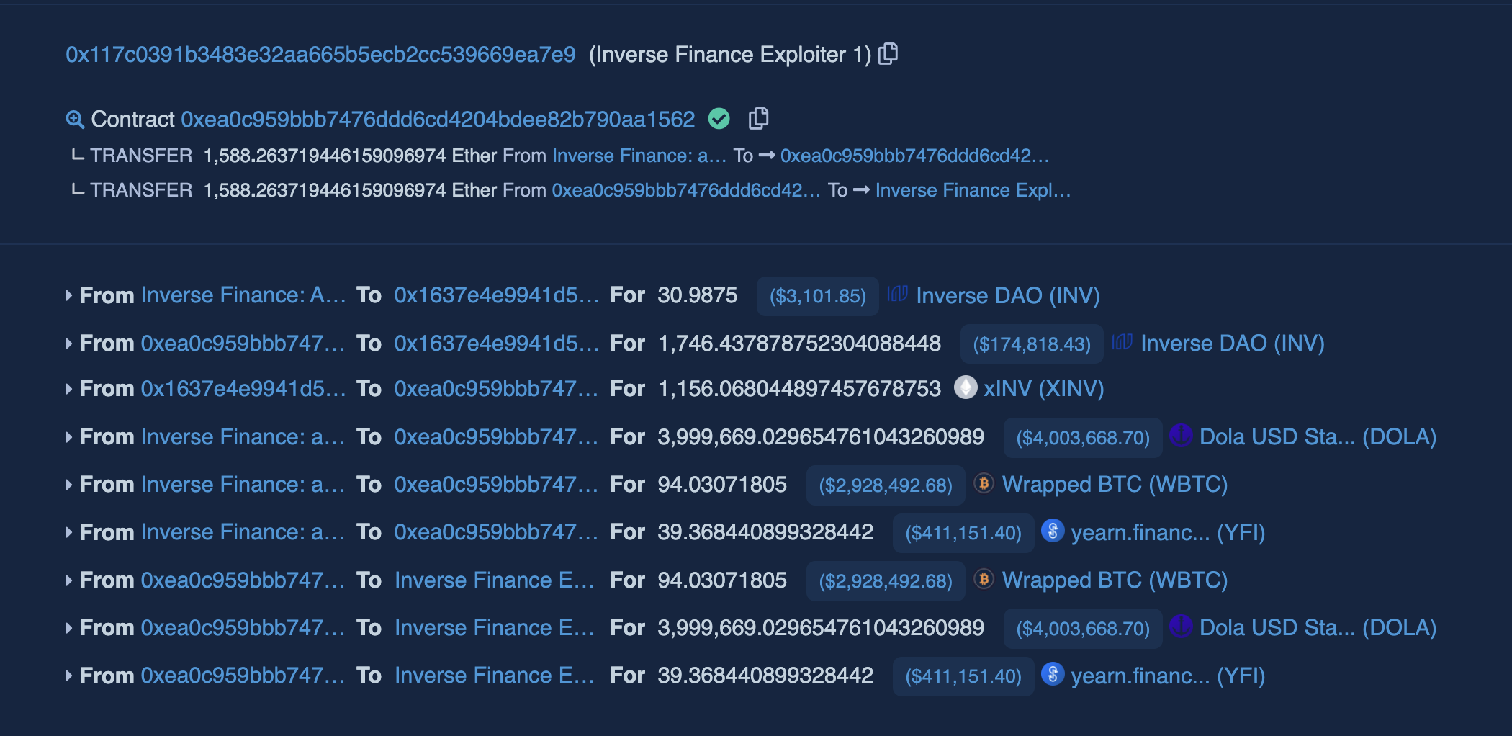Viewport: 1512px width, 736px height.
Task: Click YFI icon in row from Inverse Finance
Action: [x=1053, y=531]
